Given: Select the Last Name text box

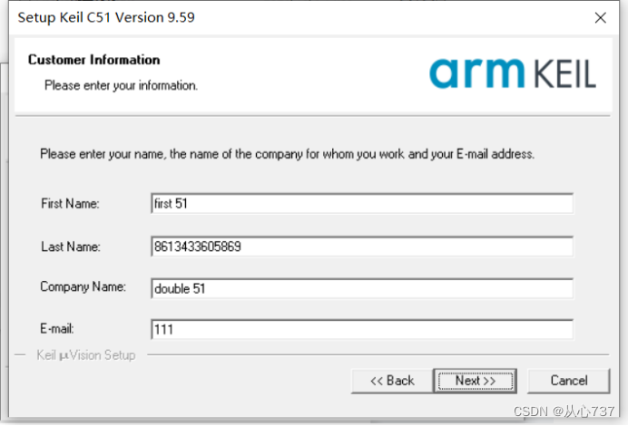Looking at the screenshot, I should pos(362,247).
